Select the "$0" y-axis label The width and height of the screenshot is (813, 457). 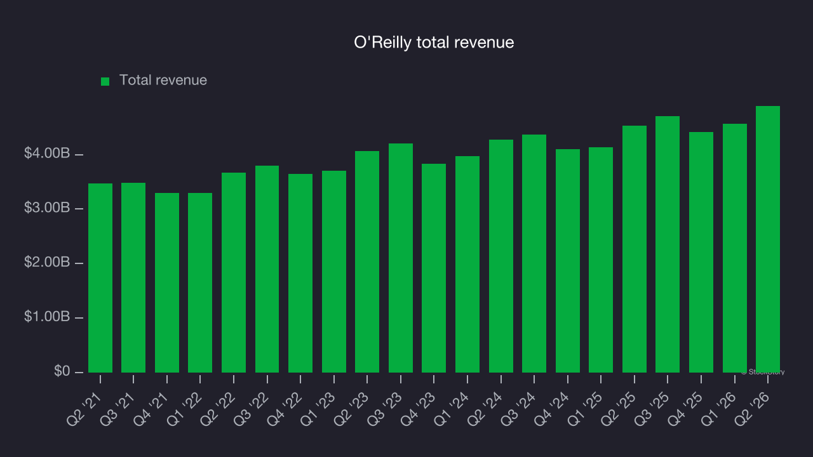[x=62, y=371]
